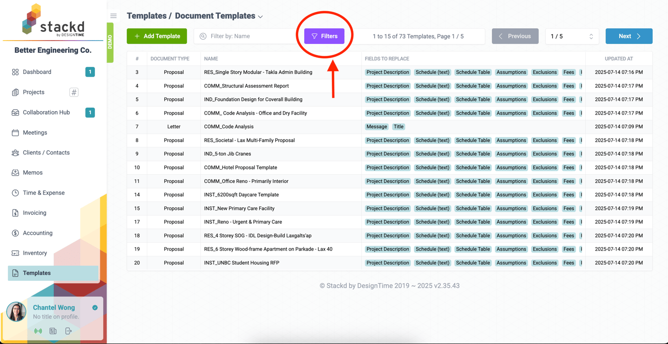Open COMM_Structural Assessment Report row
The width and height of the screenshot is (668, 344).
pyautogui.click(x=389, y=86)
